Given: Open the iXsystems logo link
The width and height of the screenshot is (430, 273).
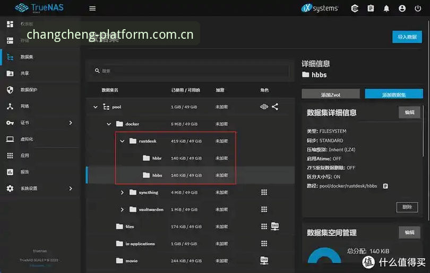Looking at the screenshot, I should click(320, 8).
